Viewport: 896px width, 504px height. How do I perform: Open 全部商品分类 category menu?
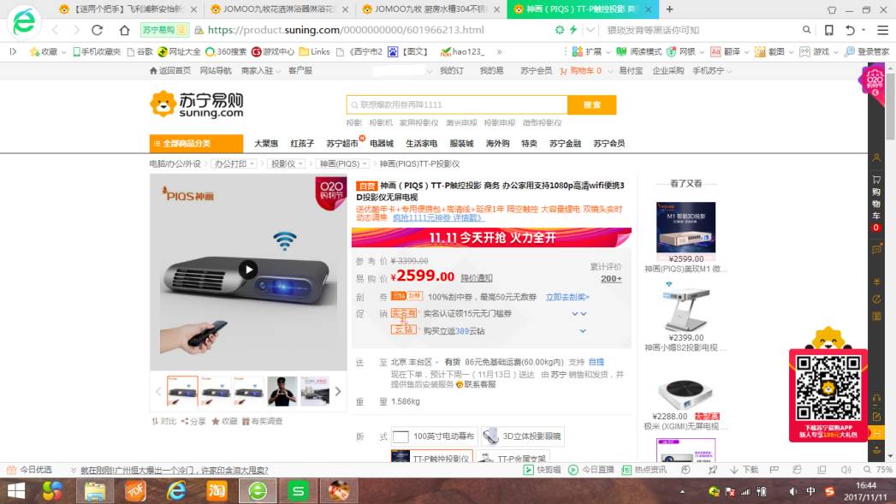tap(196, 144)
